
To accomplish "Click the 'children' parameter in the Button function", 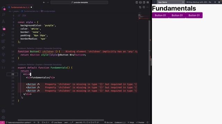I will 48,52.
